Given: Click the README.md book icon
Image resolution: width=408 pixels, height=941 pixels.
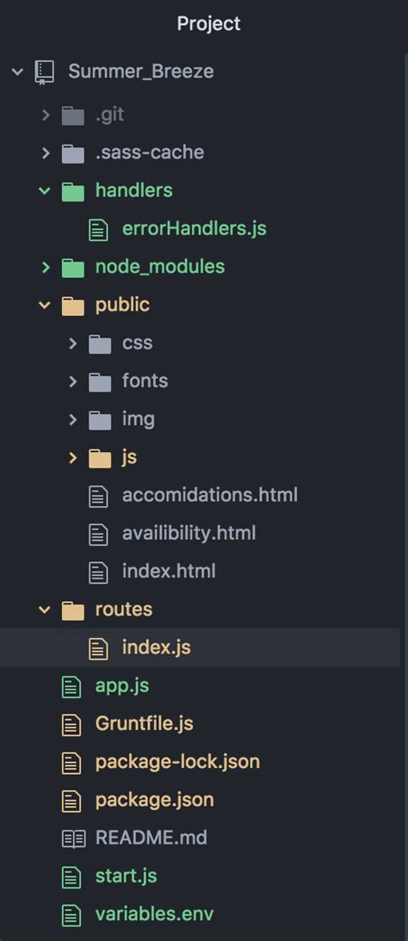Looking at the screenshot, I should tap(73, 839).
